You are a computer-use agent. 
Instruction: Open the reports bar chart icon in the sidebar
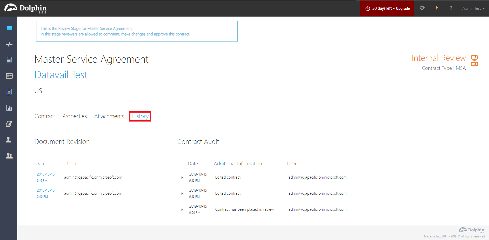[9, 108]
